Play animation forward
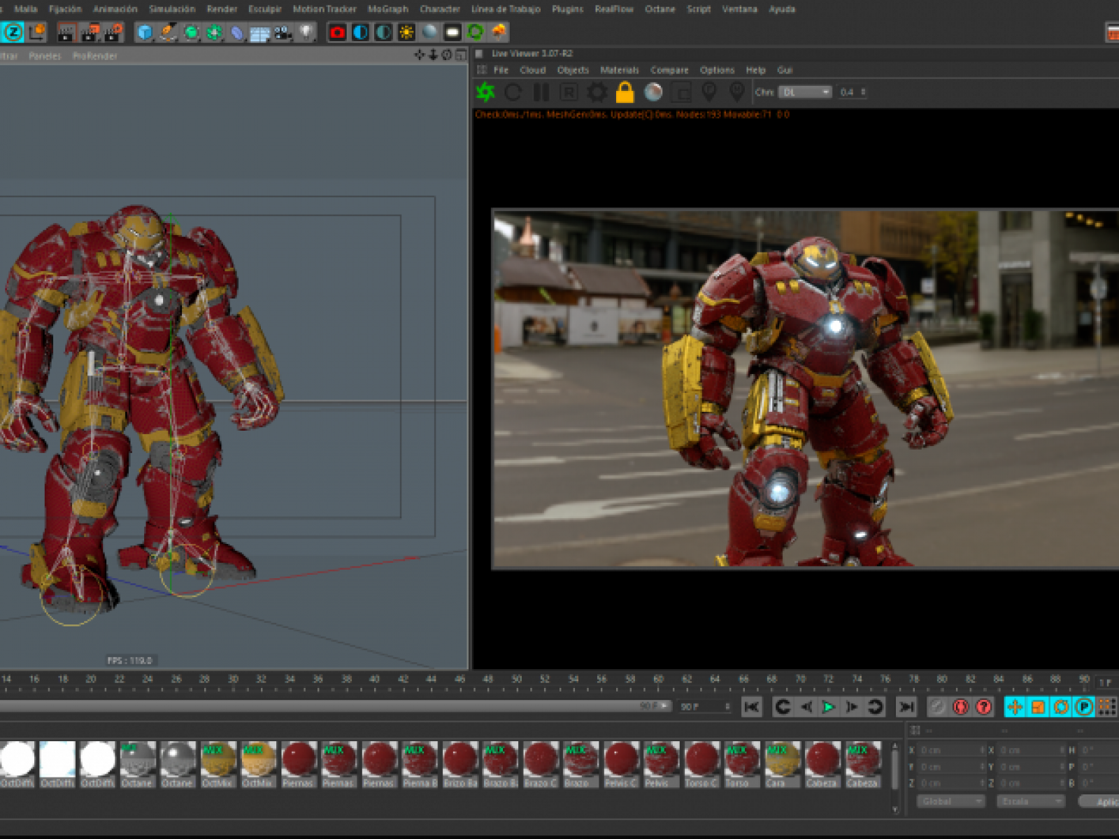The width and height of the screenshot is (1119, 839). click(x=829, y=707)
